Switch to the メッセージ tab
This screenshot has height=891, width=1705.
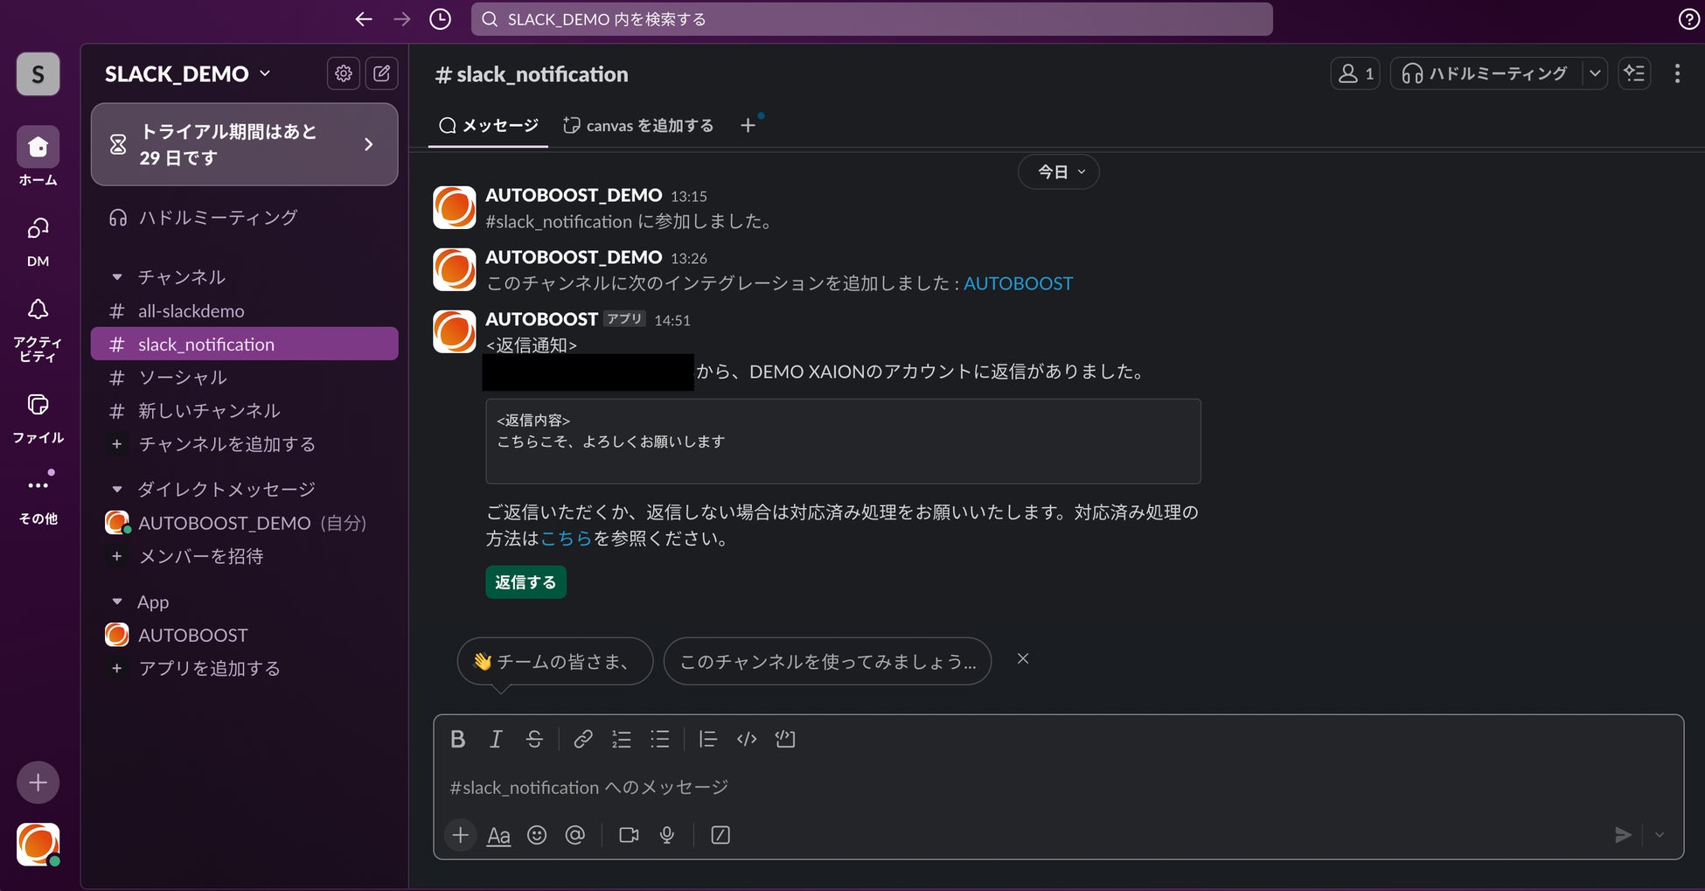click(488, 126)
